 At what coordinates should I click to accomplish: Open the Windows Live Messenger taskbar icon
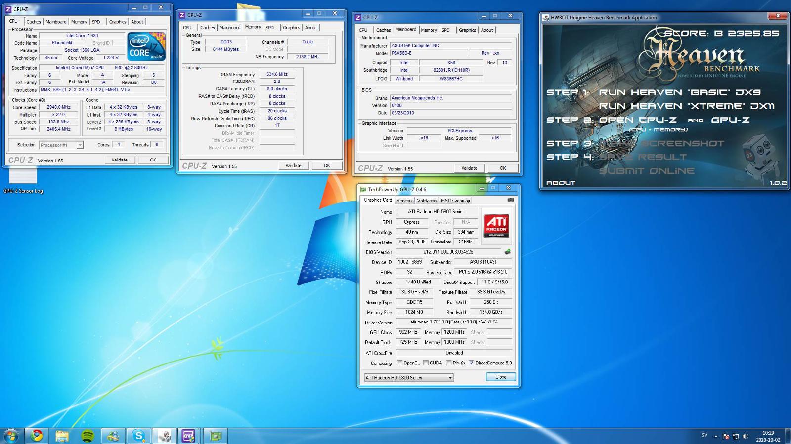pos(113,436)
